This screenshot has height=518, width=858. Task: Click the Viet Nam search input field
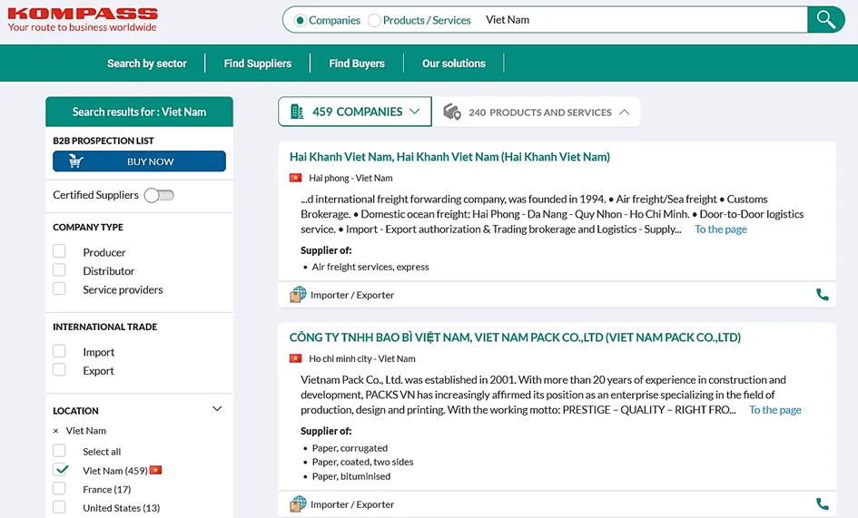643,20
